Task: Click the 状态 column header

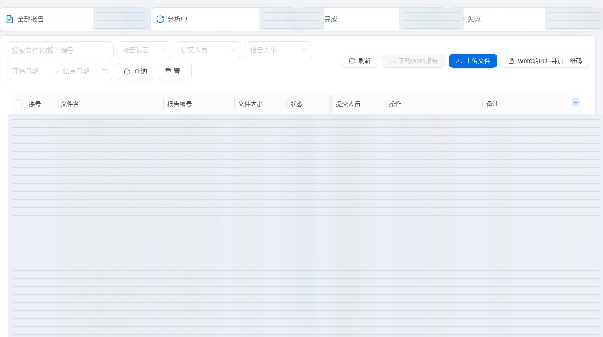Action: [x=309, y=104]
